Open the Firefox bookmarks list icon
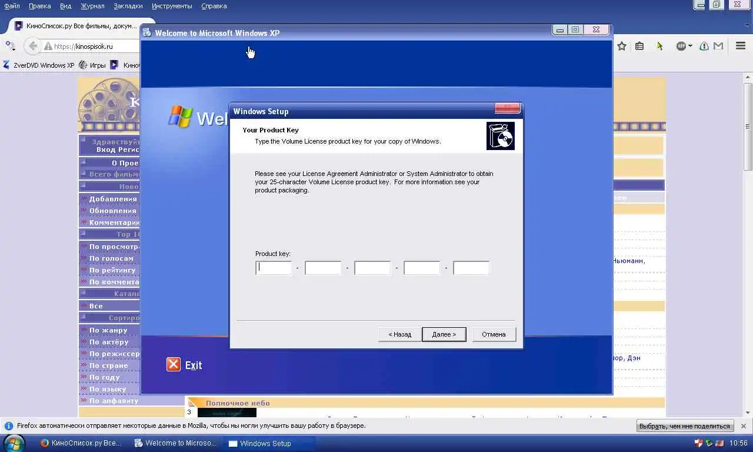 639,46
